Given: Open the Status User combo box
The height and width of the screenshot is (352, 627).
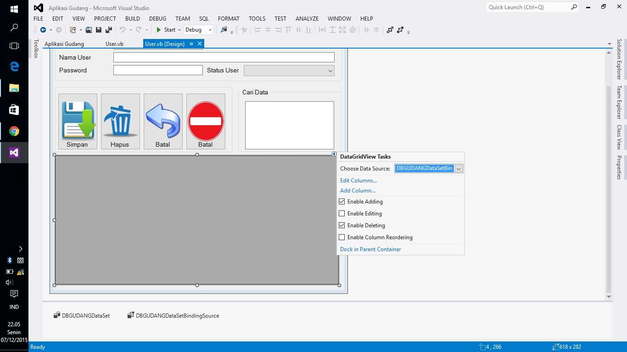Looking at the screenshot, I should click(289, 71).
